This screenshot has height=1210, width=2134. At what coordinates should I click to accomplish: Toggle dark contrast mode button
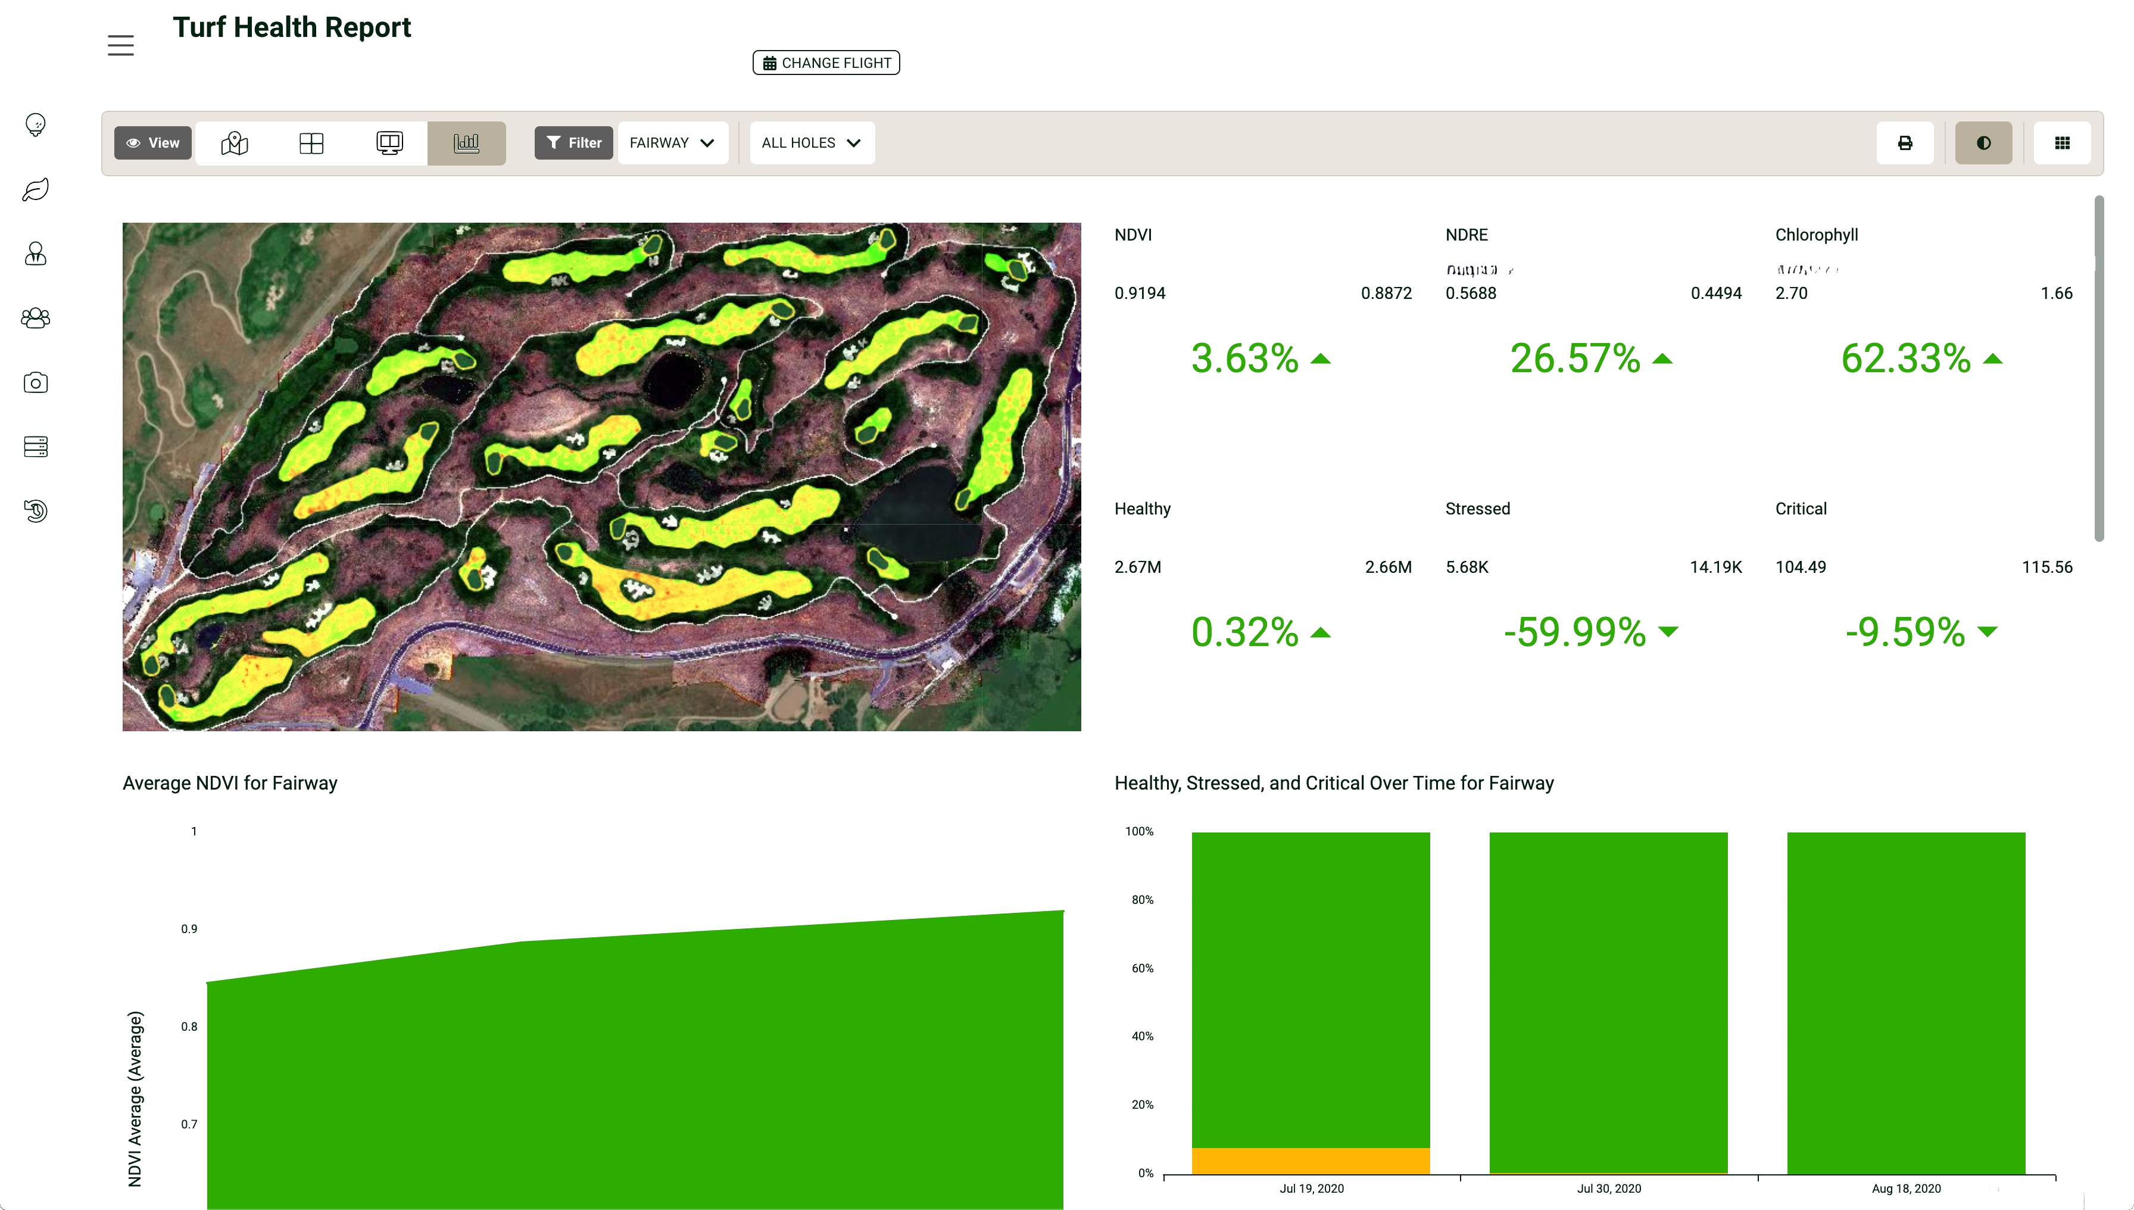(x=1983, y=143)
